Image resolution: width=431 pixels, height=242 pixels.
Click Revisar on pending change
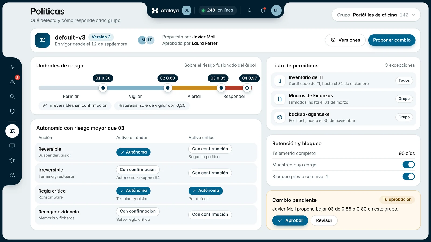[324, 220]
